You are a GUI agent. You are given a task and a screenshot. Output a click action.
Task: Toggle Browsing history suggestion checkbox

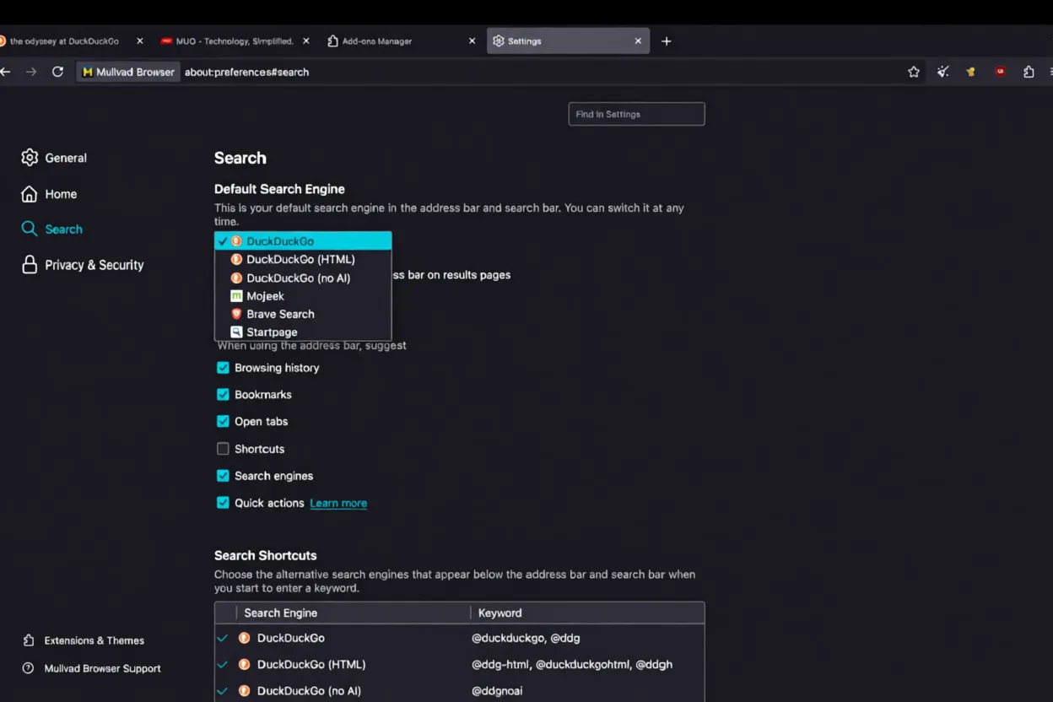(223, 368)
